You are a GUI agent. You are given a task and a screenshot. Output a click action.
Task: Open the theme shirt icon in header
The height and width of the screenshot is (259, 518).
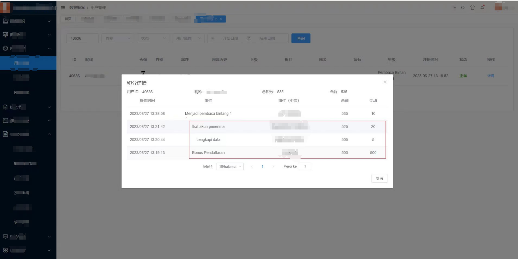pos(472,8)
